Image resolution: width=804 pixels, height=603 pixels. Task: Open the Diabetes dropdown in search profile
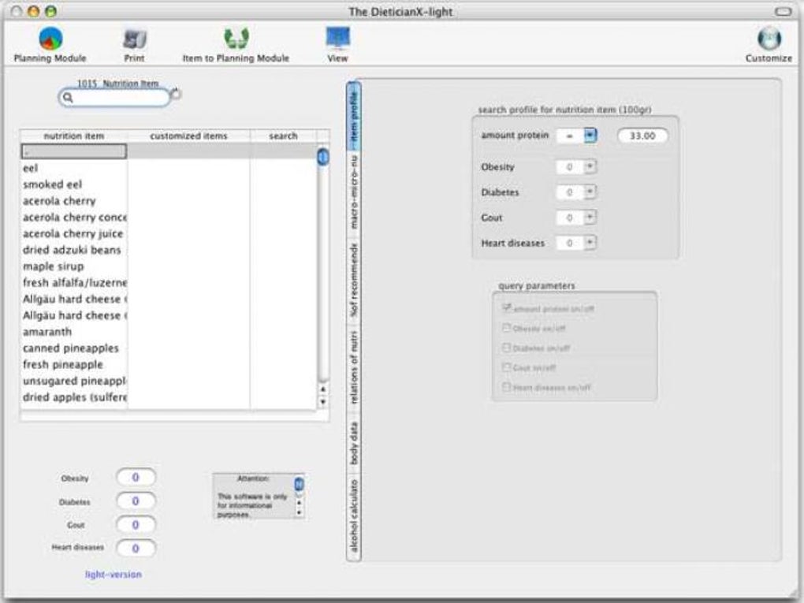590,192
